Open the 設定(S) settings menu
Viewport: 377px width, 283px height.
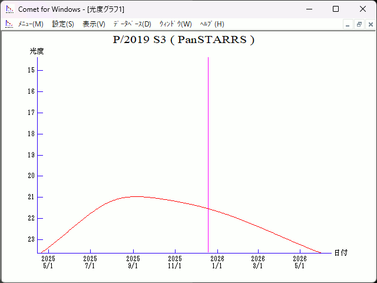point(63,24)
